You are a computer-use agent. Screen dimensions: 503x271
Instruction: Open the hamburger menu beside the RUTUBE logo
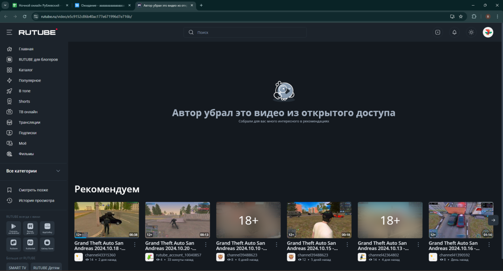(x=9, y=32)
